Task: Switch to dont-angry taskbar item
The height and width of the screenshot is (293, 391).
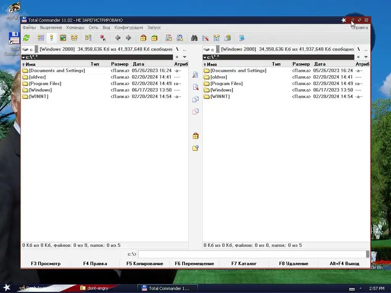Action: (95, 288)
